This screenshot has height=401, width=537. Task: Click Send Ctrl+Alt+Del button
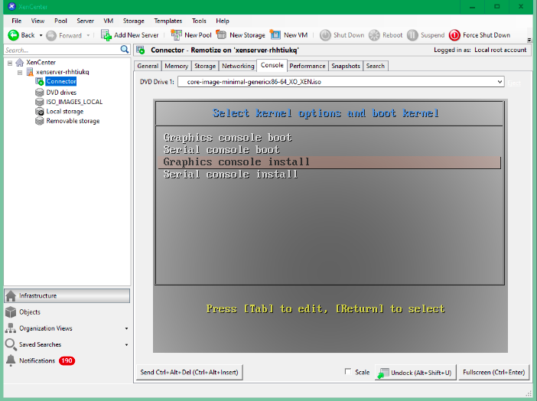coord(190,372)
